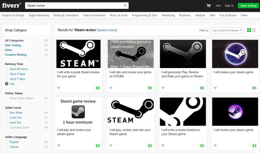Favorite the 'rate and review your game on STEAM' heart
Image resolution: width=260 pixels, height=153 pixels.
pos(111,88)
